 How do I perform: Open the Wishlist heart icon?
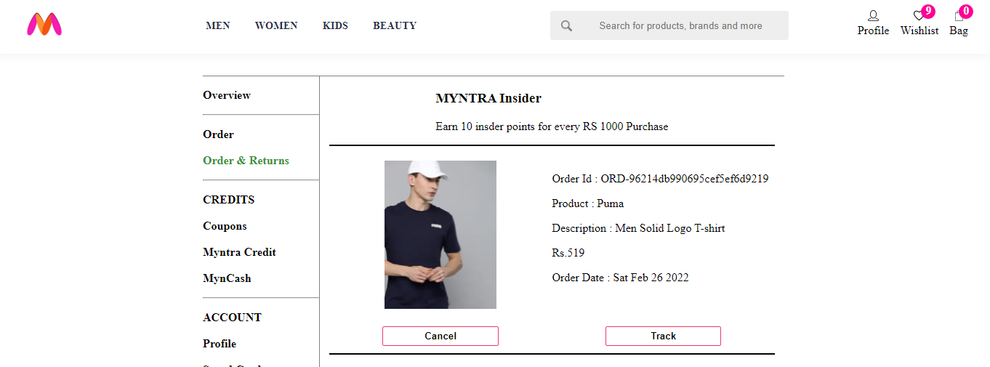tap(919, 16)
